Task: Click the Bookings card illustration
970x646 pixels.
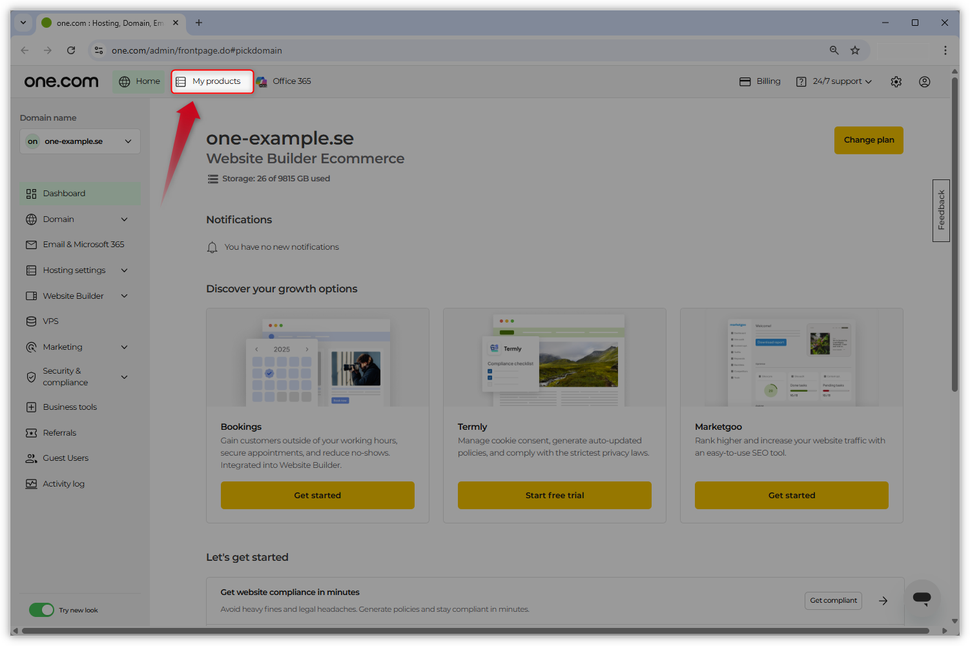Action: click(x=318, y=358)
